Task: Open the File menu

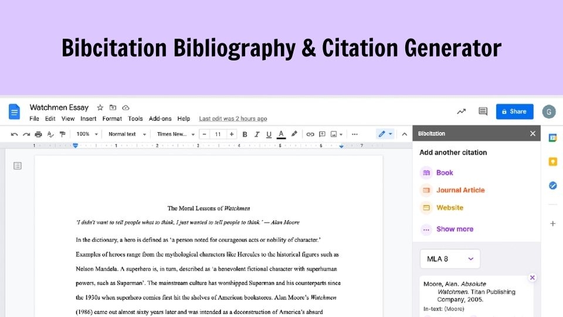Action: coord(34,119)
